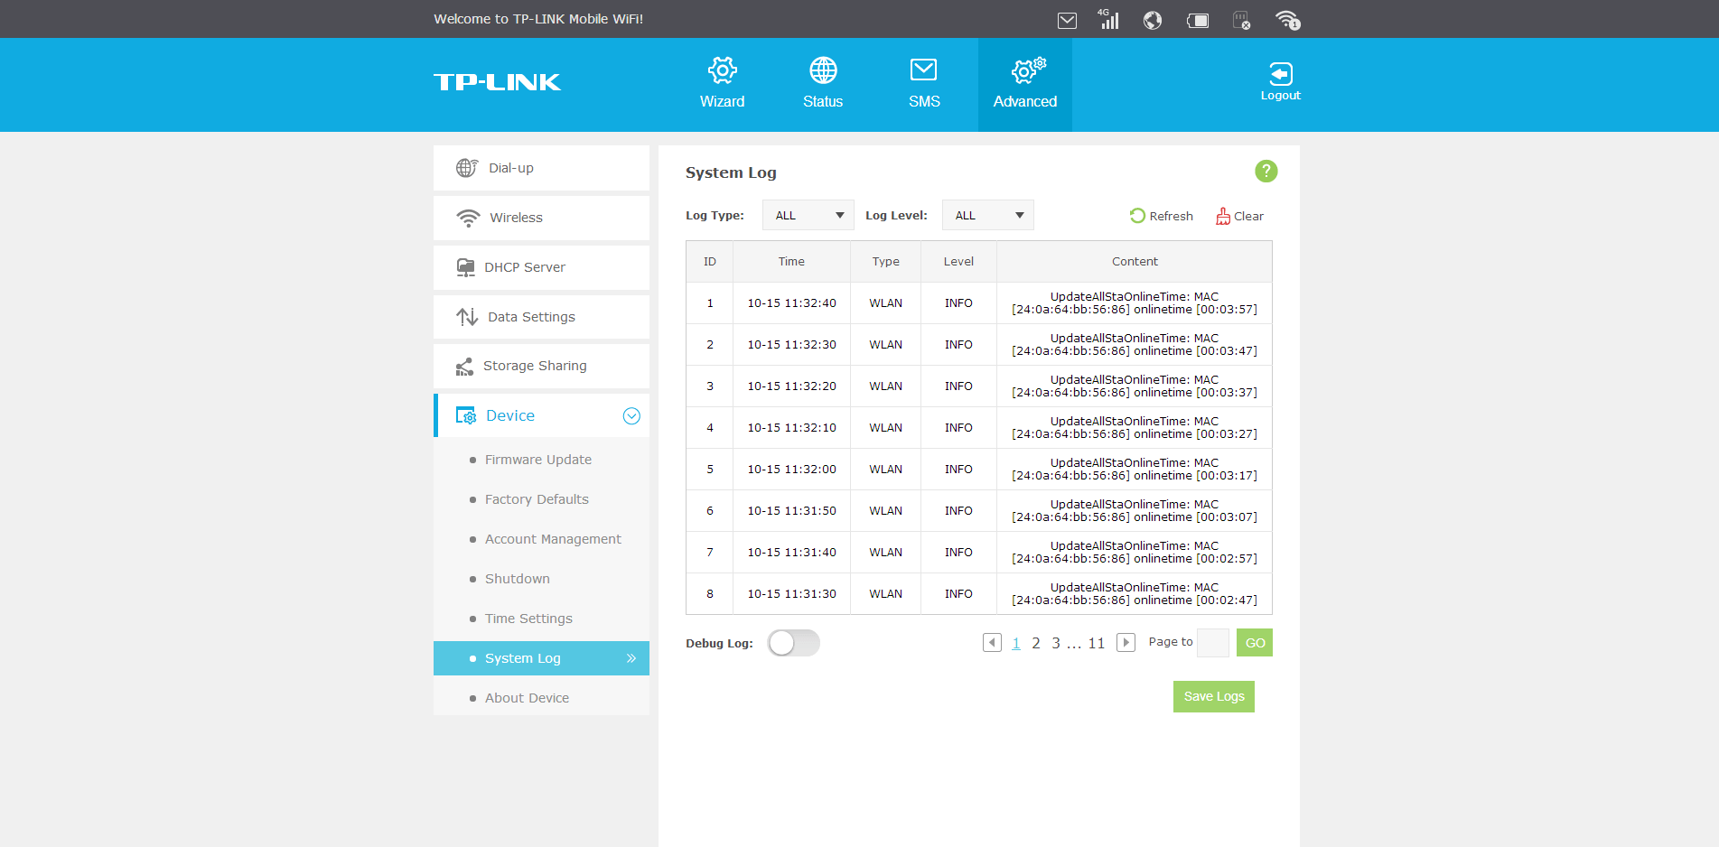Click the WiFi connected clients icon
1719x847 pixels.
pyautogui.click(x=1286, y=20)
